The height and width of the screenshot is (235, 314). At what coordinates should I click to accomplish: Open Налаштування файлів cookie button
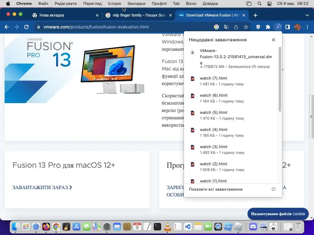click(x=278, y=214)
